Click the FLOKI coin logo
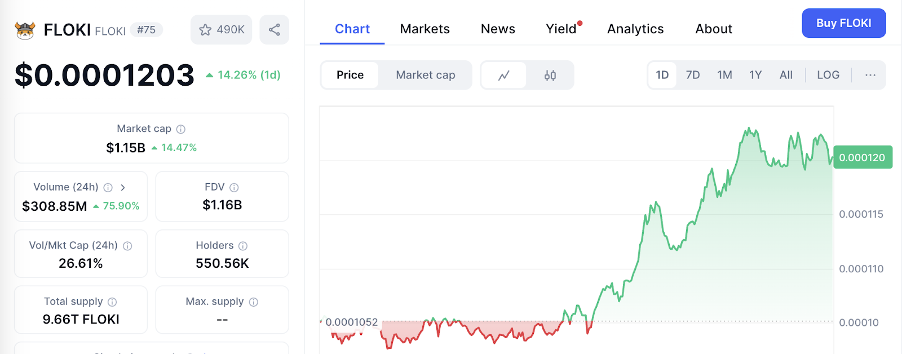The width and height of the screenshot is (902, 354). click(25, 30)
